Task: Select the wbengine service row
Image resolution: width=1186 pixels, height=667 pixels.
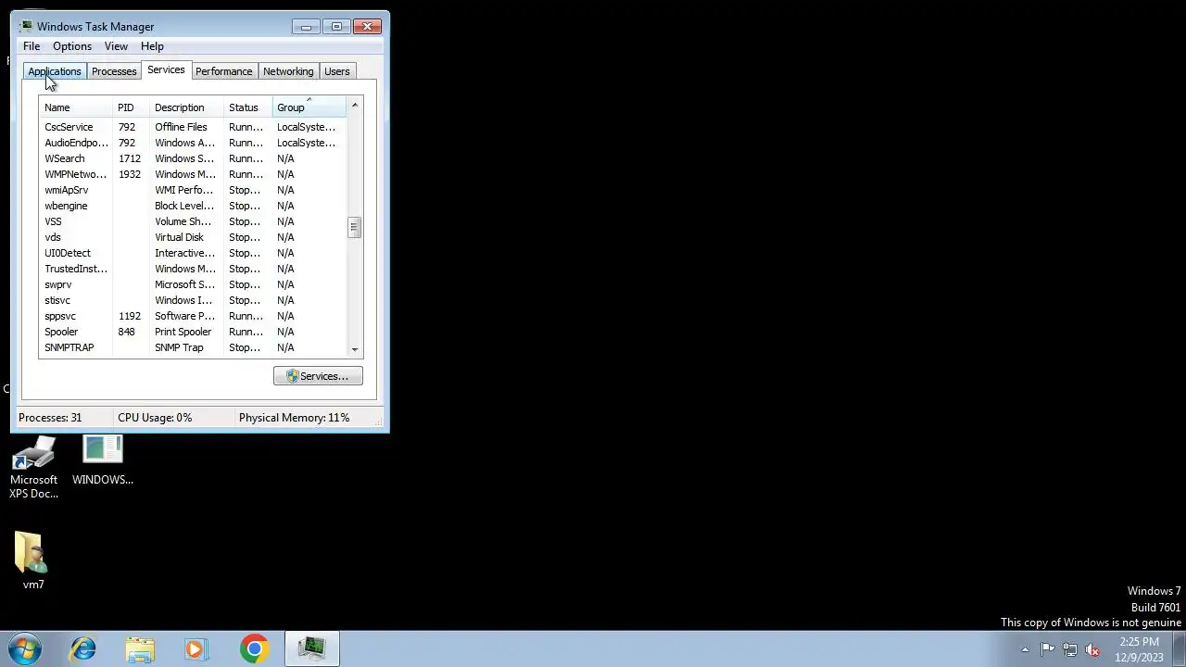Action: point(193,206)
